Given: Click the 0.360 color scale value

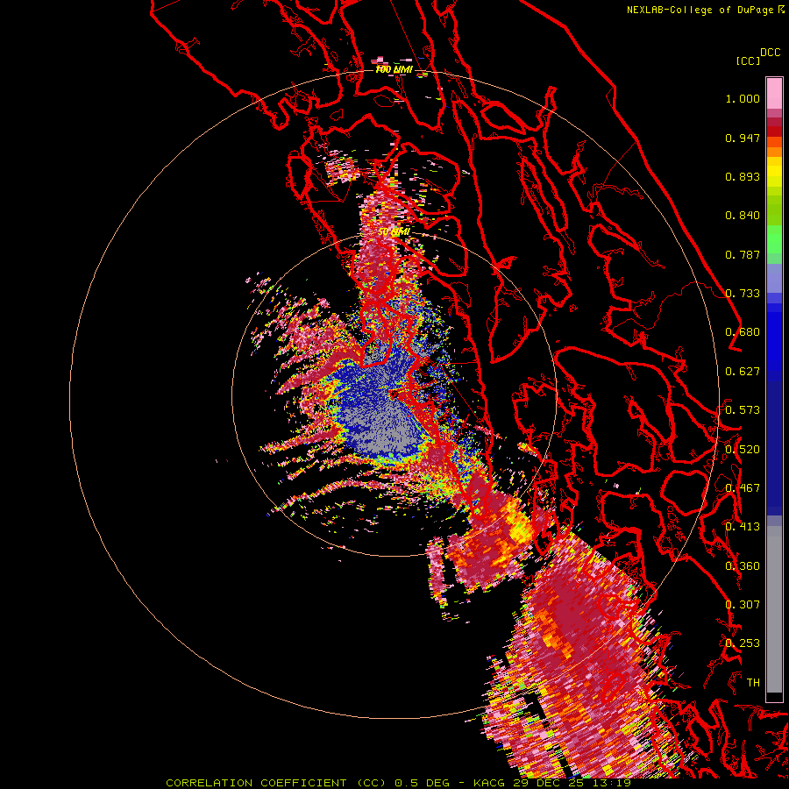Looking at the screenshot, I should coord(743,566).
